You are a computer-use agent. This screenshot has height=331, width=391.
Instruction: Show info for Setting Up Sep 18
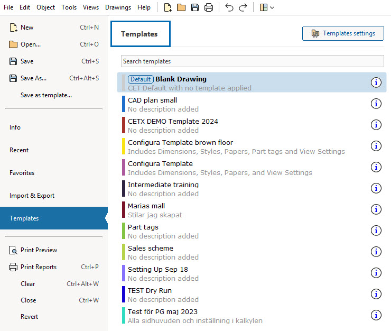tap(376, 273)
